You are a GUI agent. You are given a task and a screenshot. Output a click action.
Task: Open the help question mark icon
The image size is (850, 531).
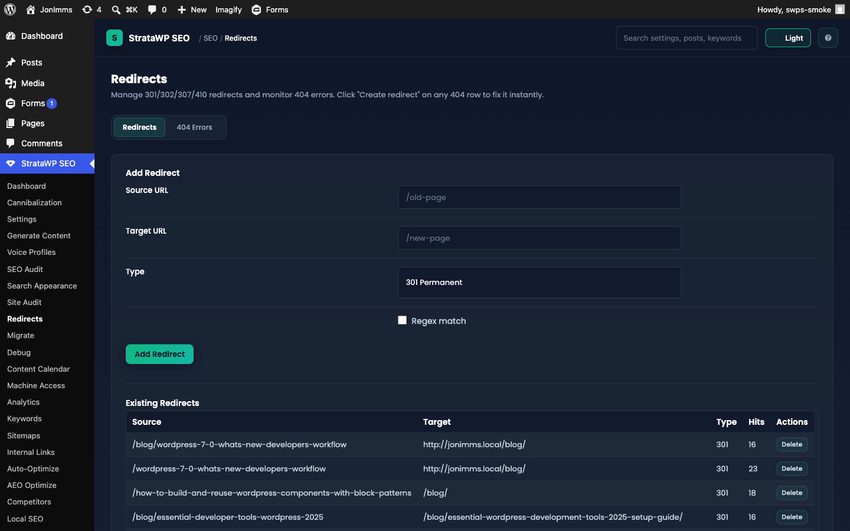(828, 38)
